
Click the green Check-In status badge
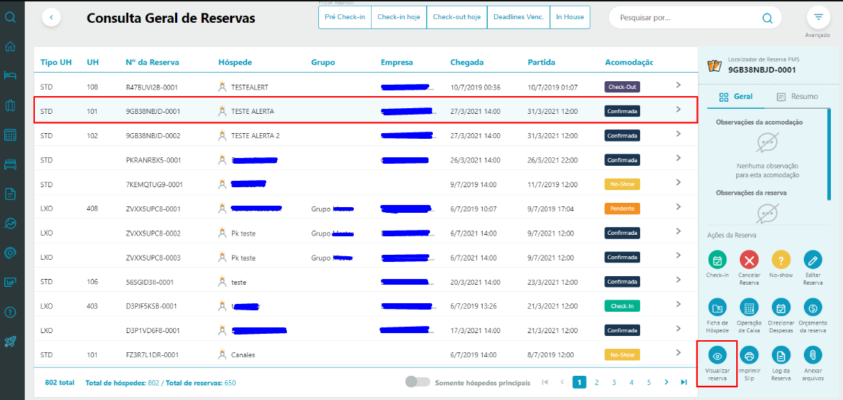tap(622, 306)
